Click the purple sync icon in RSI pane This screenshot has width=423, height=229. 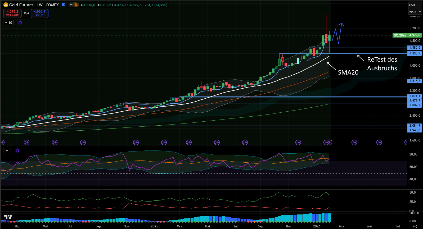(x=17, y=151)
